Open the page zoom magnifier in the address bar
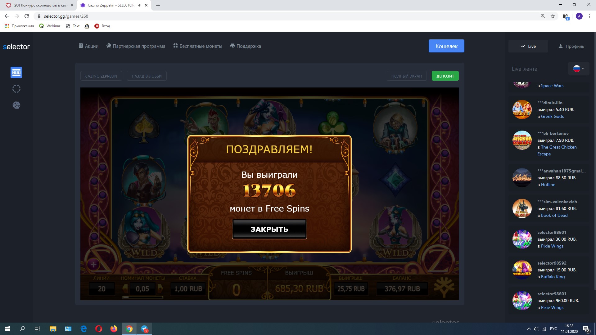Screen dimensions: 596x335 point(543,16)
